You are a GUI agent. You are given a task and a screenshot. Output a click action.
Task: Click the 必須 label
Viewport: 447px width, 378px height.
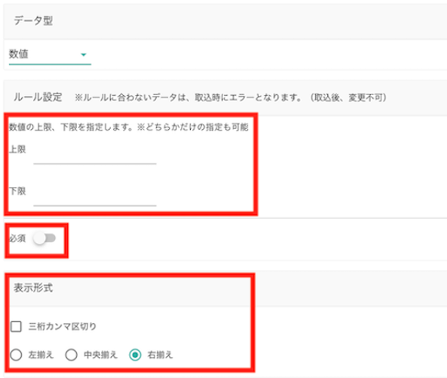tap(17, 238)
